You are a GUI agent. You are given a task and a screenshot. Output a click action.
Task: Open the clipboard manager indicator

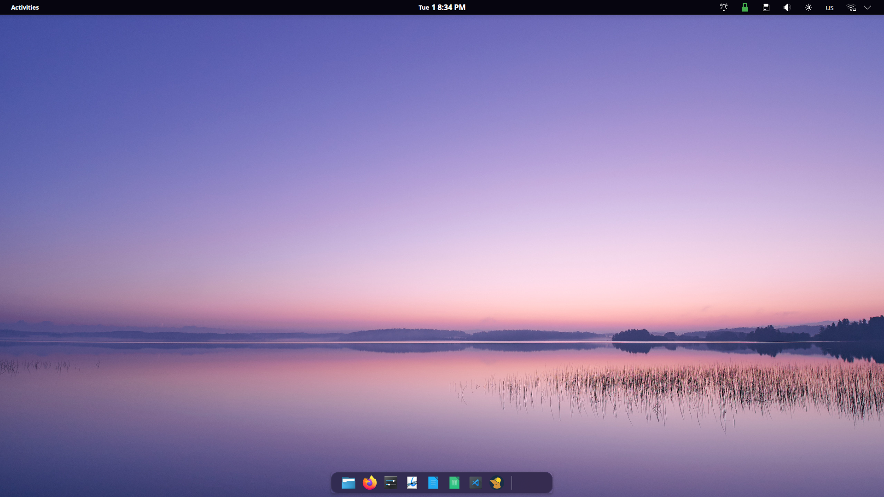click(x=766, y=7)
